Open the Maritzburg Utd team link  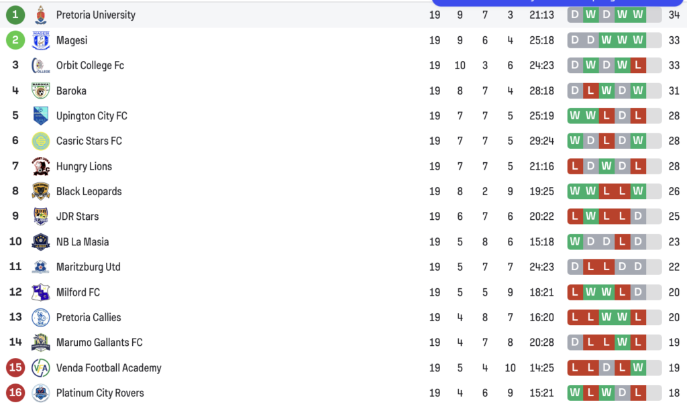[88, 267]
